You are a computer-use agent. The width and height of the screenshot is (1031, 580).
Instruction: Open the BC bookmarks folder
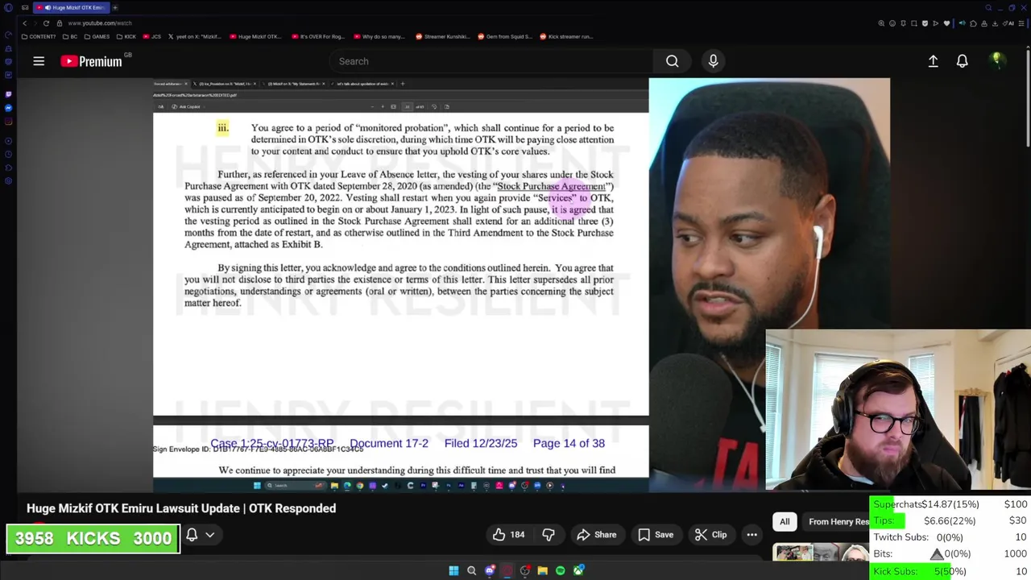coord(71,36)
